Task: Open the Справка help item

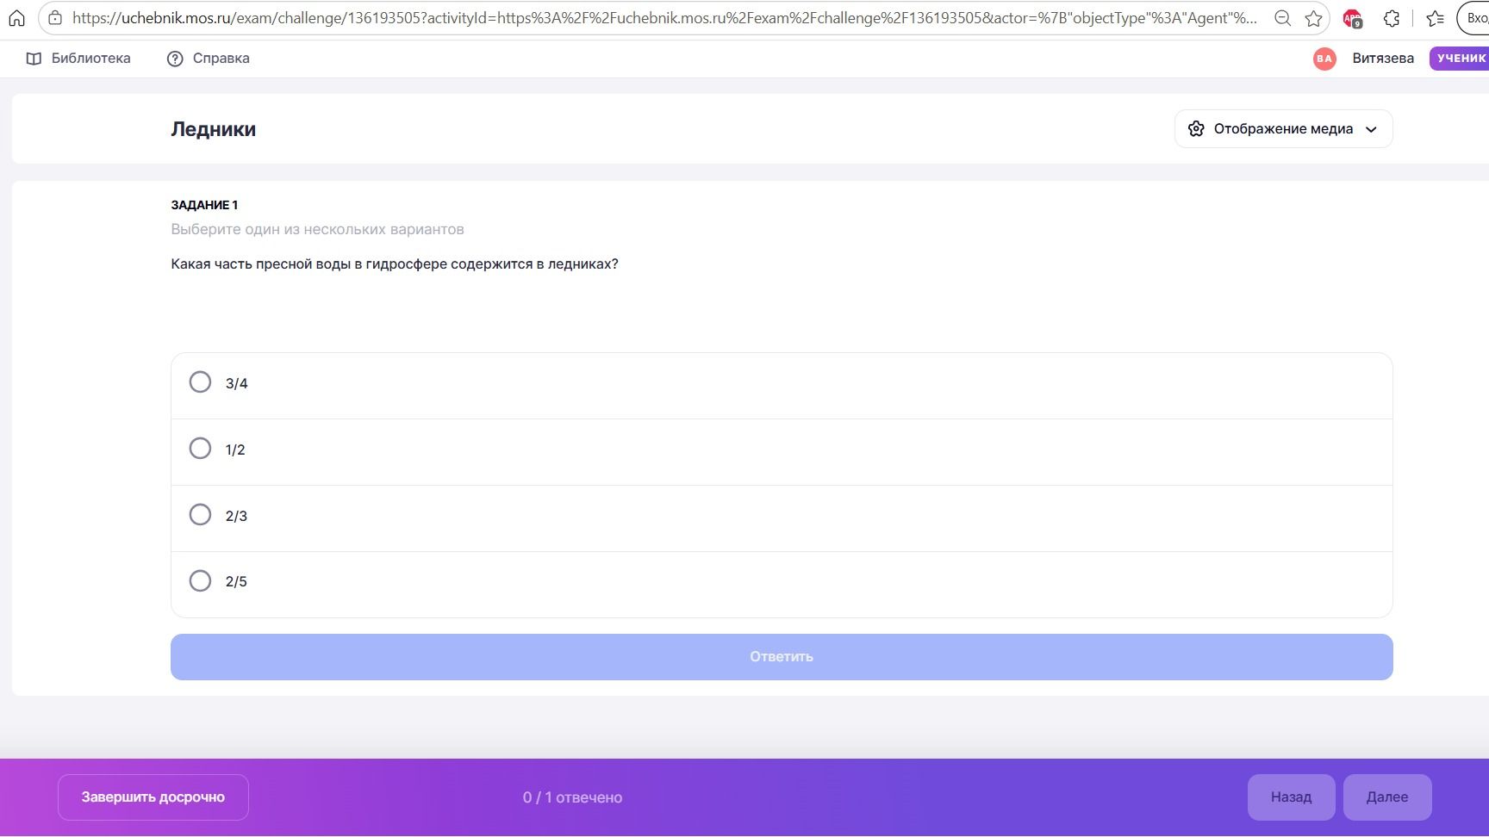Action: click(208, 59)
